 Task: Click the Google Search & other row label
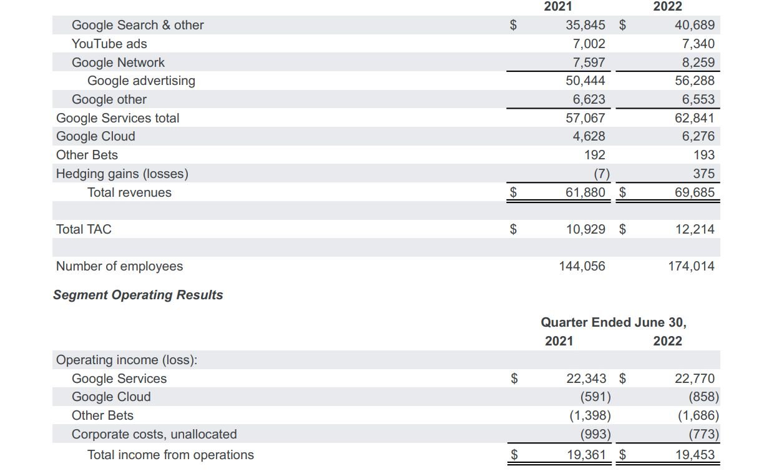click(137, 25)
